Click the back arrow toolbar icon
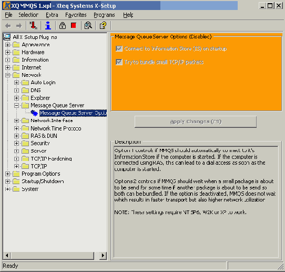Screen dimensions: 285x272 point(8,26)
